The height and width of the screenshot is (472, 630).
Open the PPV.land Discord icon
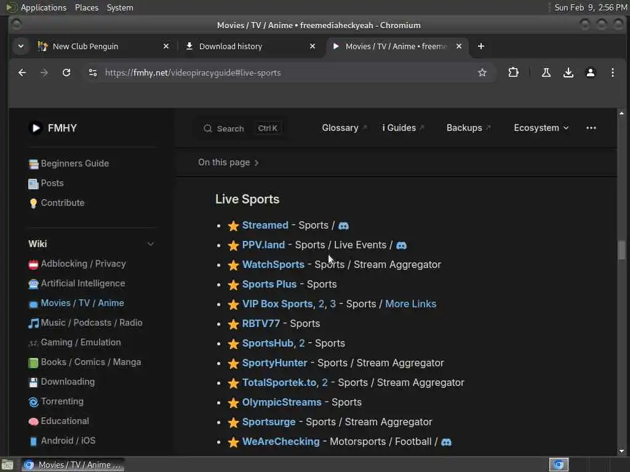[401, 246]
